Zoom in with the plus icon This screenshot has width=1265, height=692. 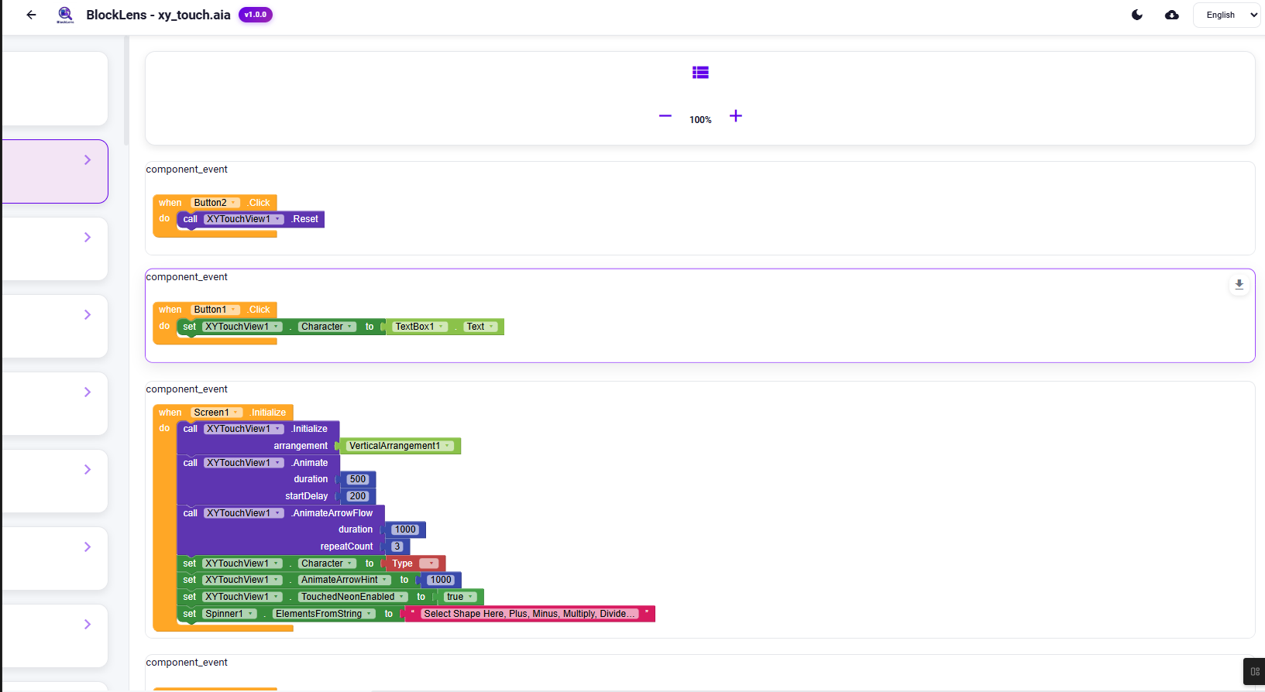tap(736, 116)
